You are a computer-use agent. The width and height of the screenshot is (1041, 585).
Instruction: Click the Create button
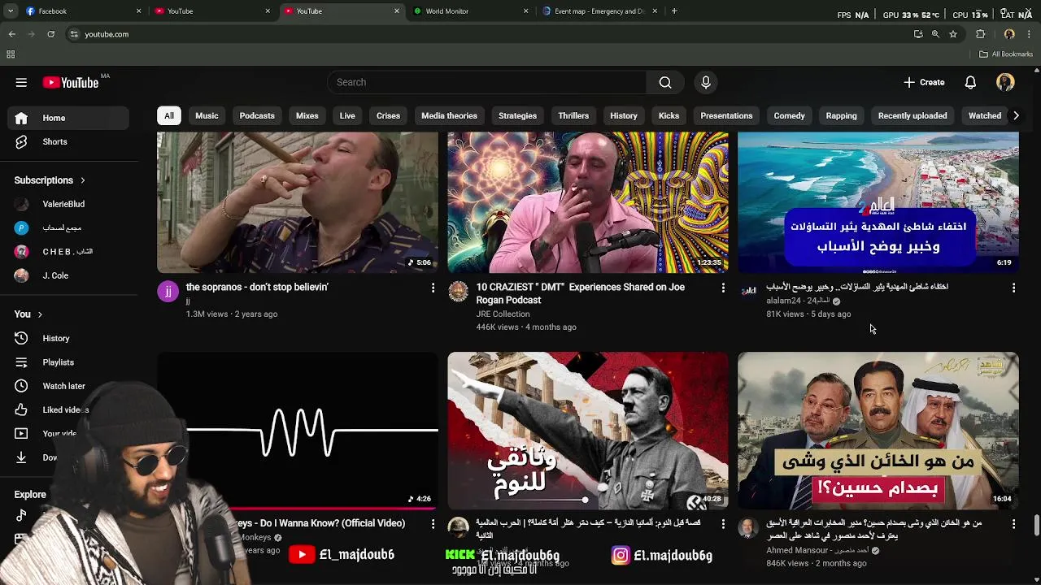point(924,82)
